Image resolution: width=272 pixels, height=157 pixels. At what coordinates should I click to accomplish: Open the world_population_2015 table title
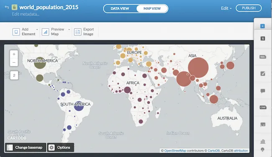[x=49, y=7]
